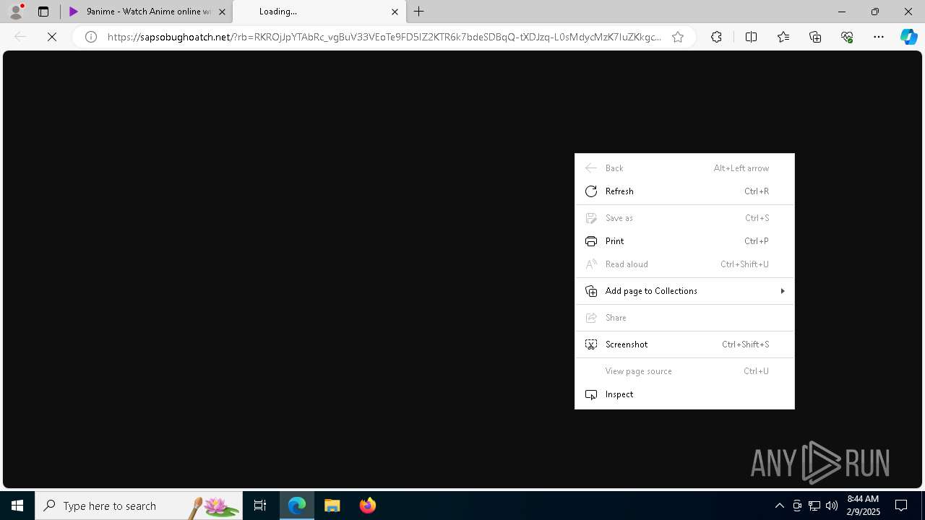Choose Print in context menu
925x520 pixels.
(684, 241)
